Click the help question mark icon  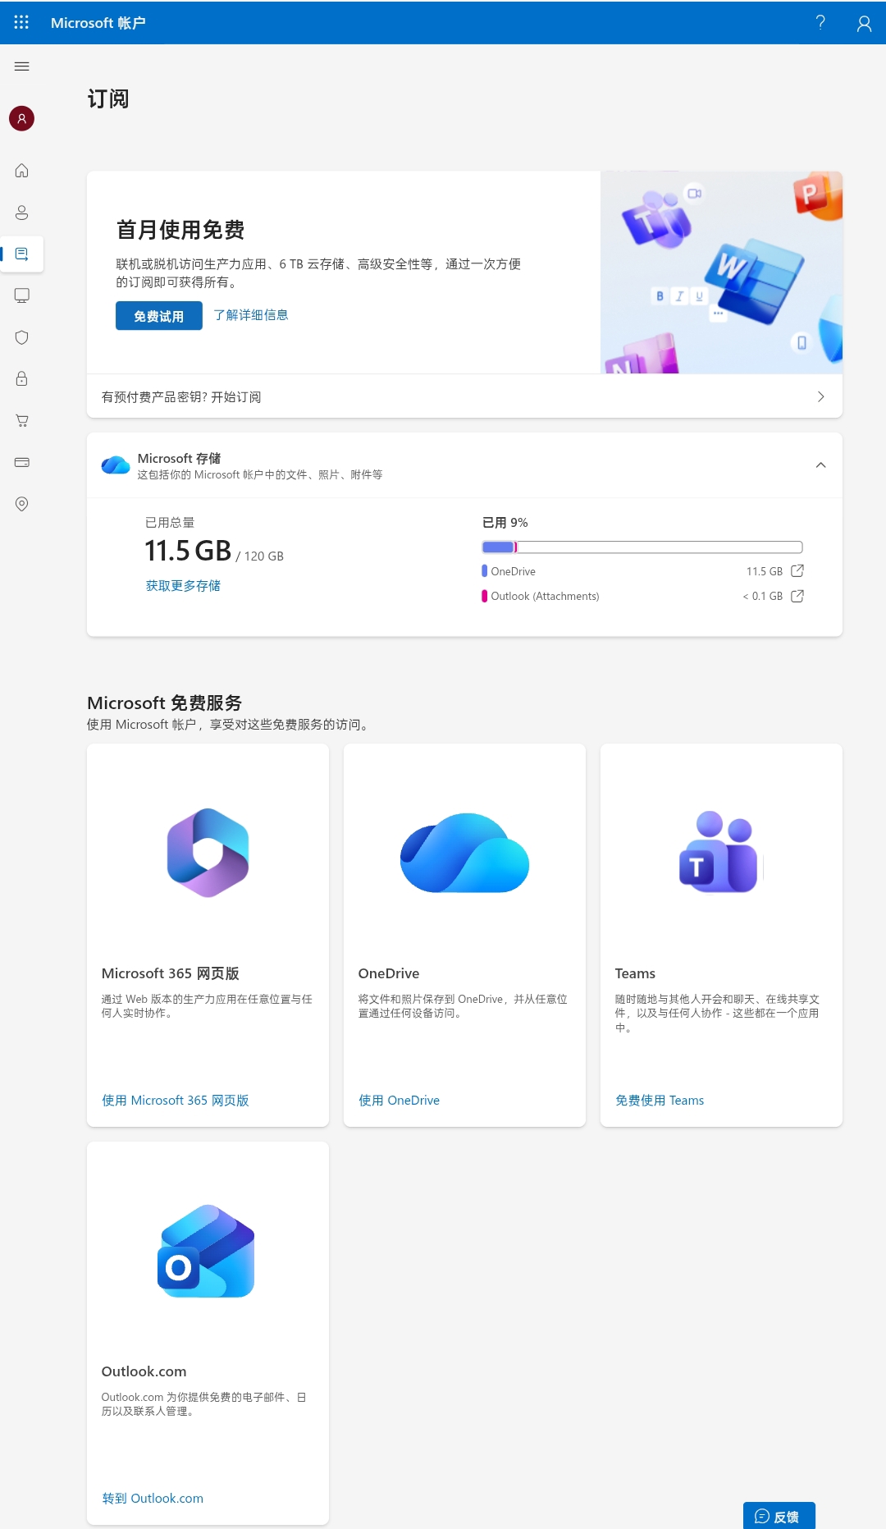click(820, 23)
